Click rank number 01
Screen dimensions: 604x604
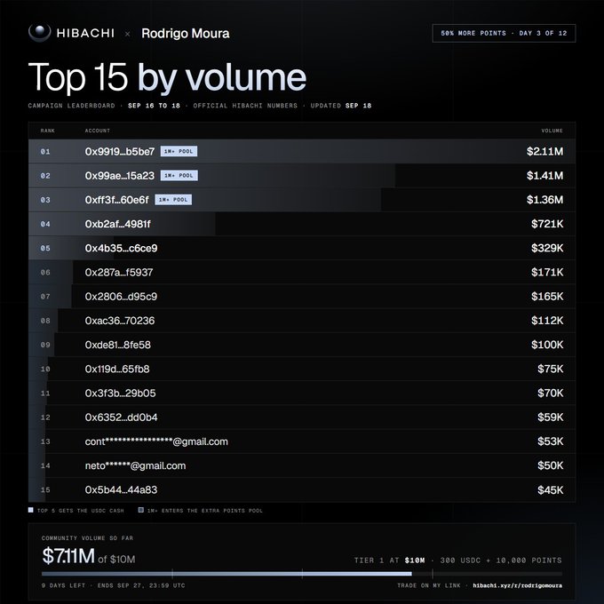click(x=45, y=152)
